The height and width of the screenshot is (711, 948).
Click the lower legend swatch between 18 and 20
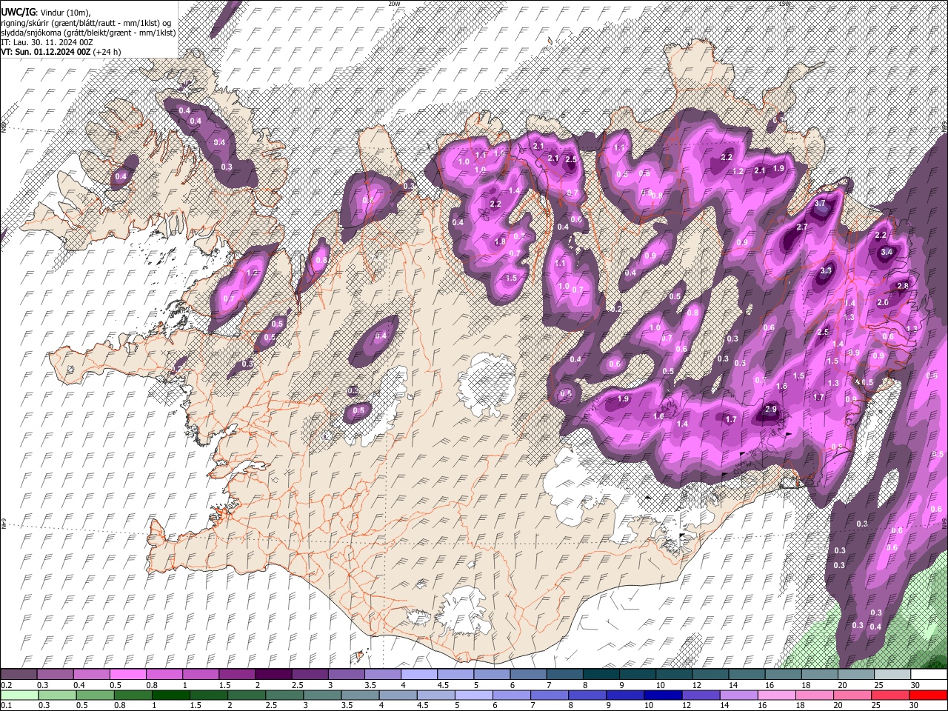815,695
